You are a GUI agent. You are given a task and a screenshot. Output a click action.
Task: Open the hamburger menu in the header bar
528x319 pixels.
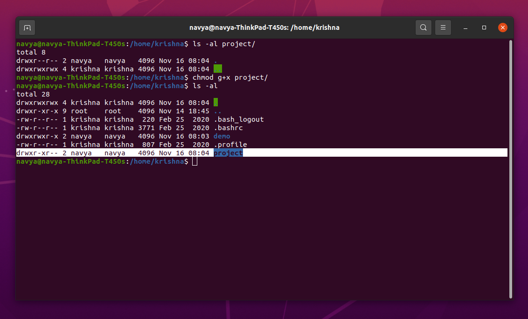[x=443, y=28]
